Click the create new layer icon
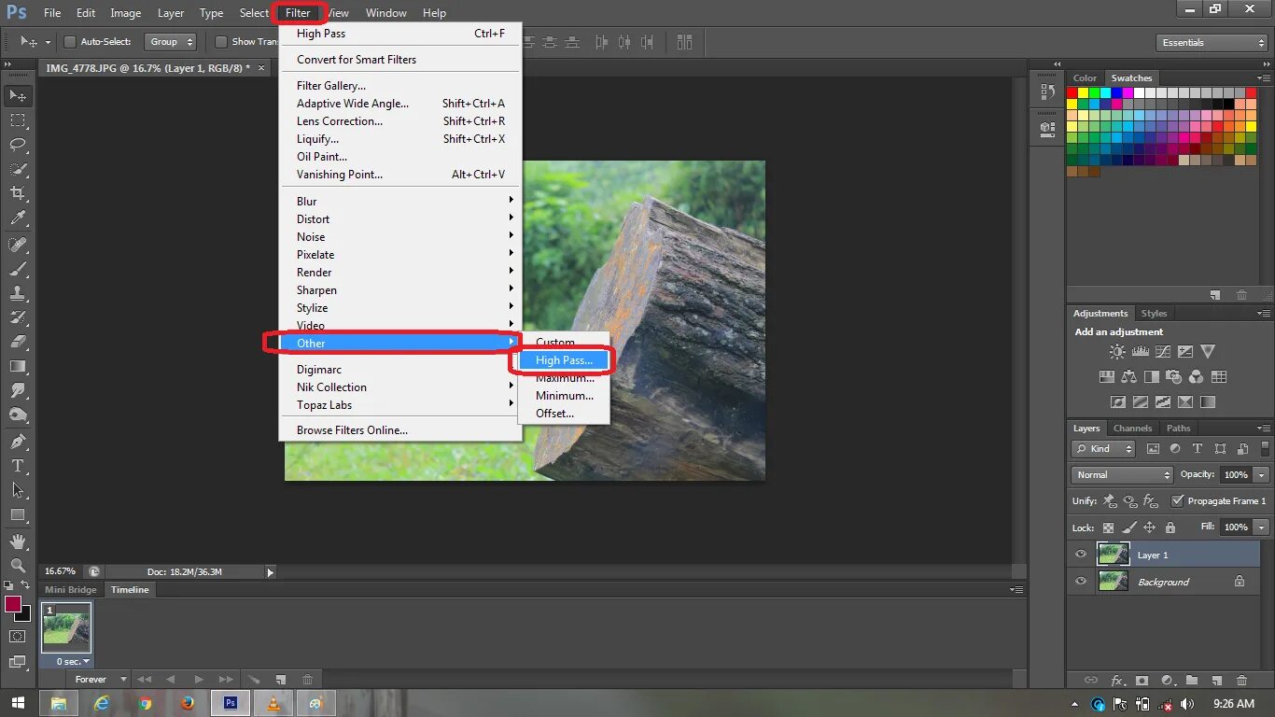 [x=1216, y=681]
